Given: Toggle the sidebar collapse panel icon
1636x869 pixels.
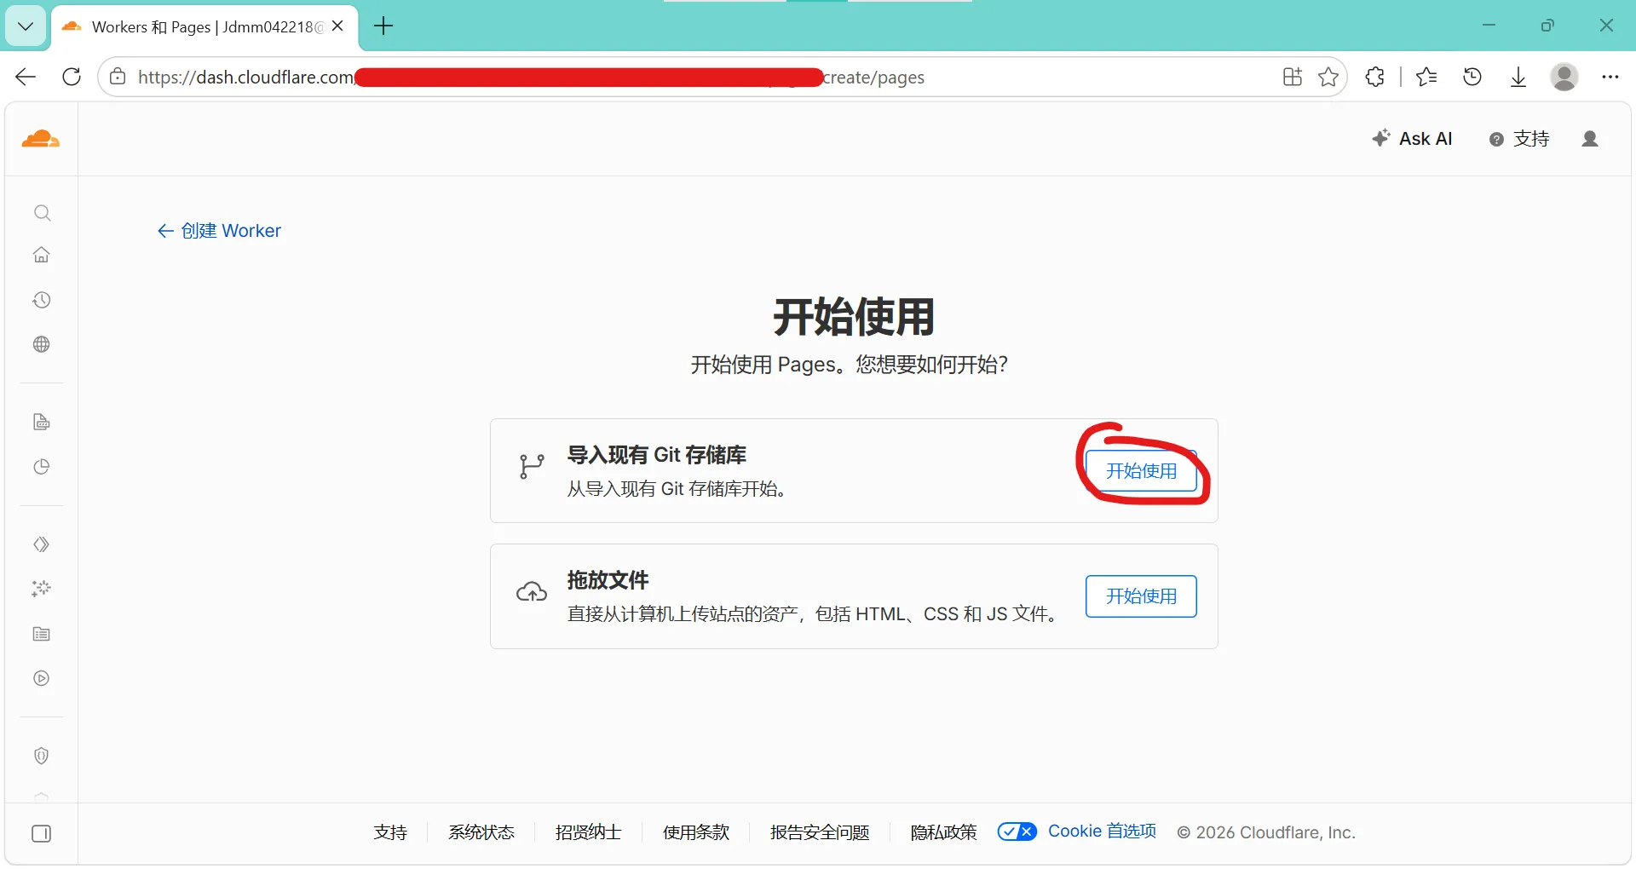Looking at the screenshot, I should coord(42,833).
